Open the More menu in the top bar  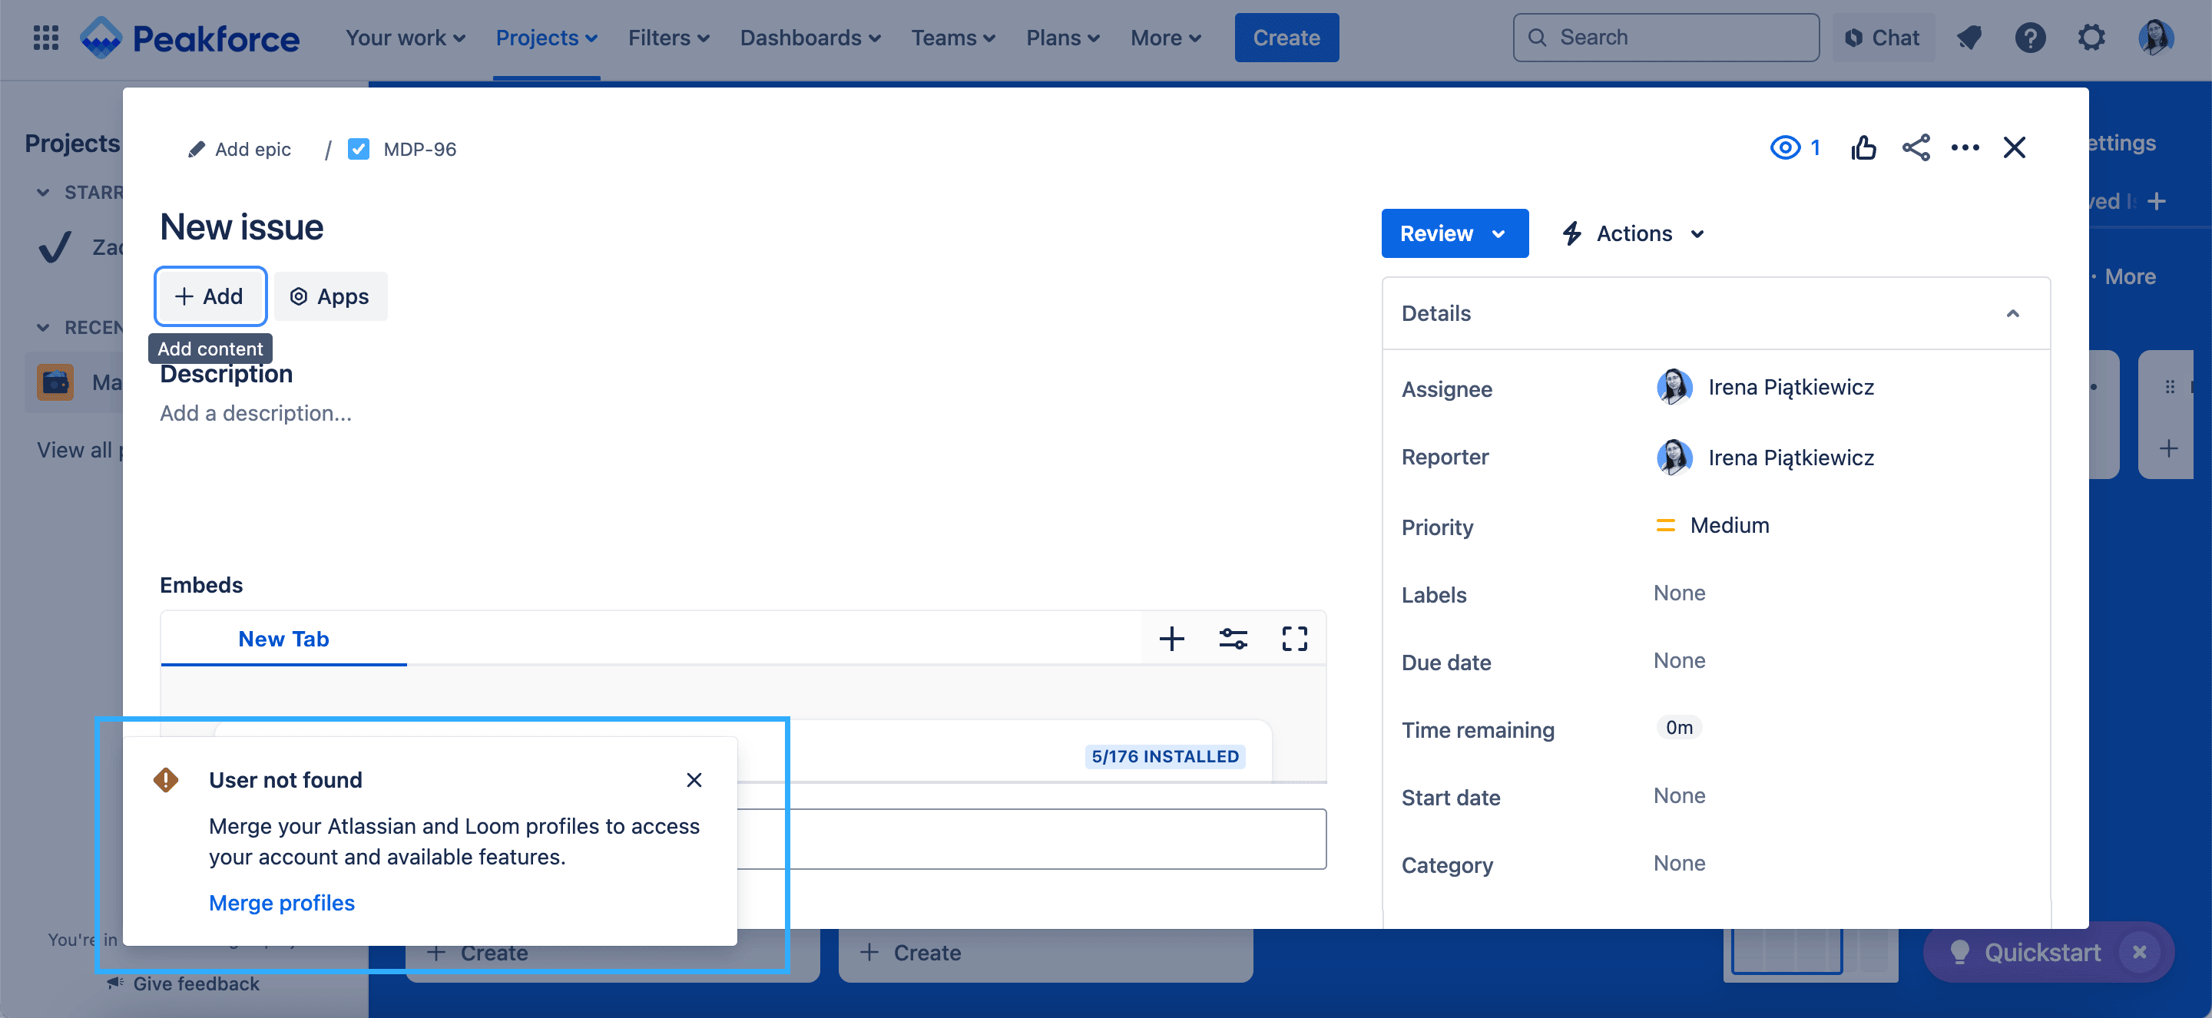point(1165,38)
